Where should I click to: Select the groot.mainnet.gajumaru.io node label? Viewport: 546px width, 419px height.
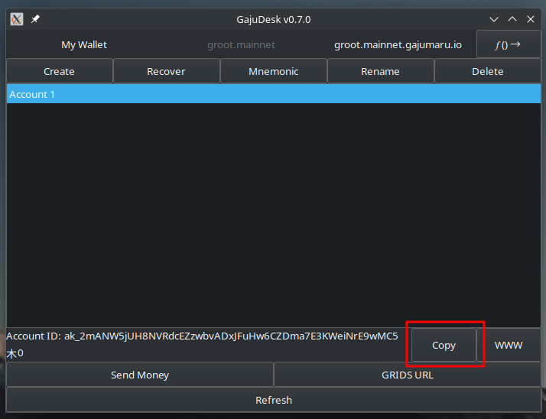(x=398, y=45)
